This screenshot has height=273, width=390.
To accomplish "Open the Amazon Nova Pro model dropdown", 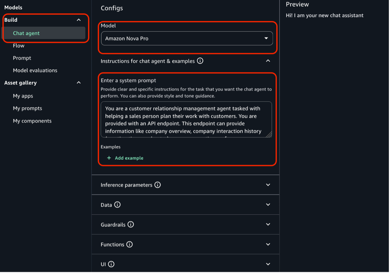I will point(187,38).
